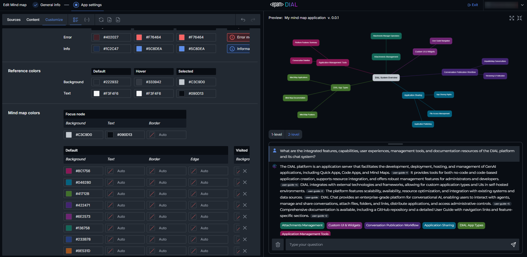
Task: Switch depth toggle to 1-level
Action: [277, 135]
